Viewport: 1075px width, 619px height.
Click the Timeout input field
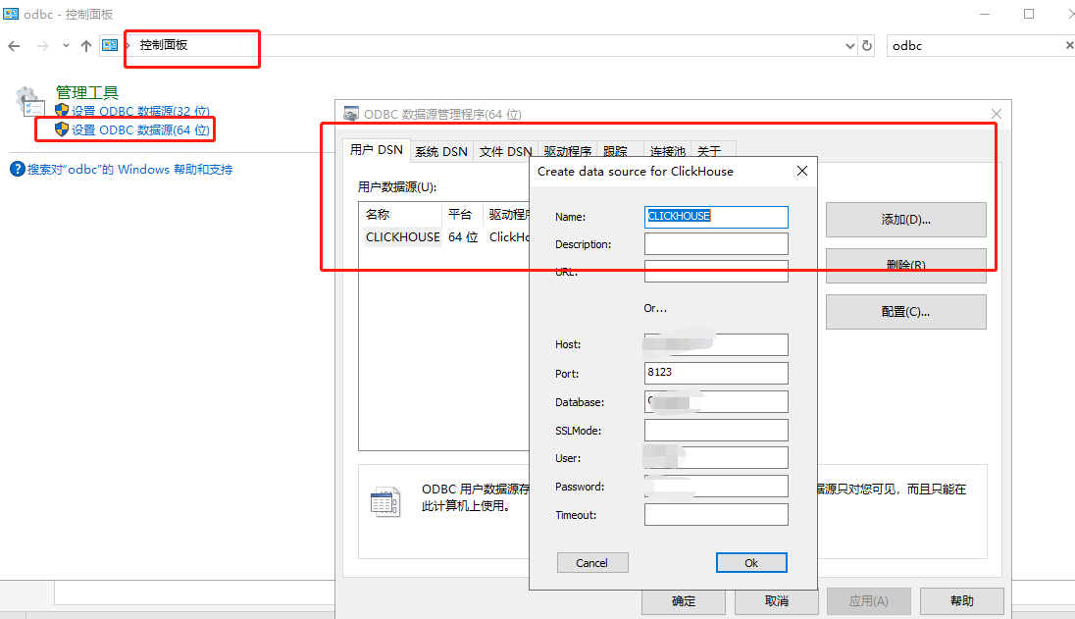pyautogui.click(x=716, y=515)
